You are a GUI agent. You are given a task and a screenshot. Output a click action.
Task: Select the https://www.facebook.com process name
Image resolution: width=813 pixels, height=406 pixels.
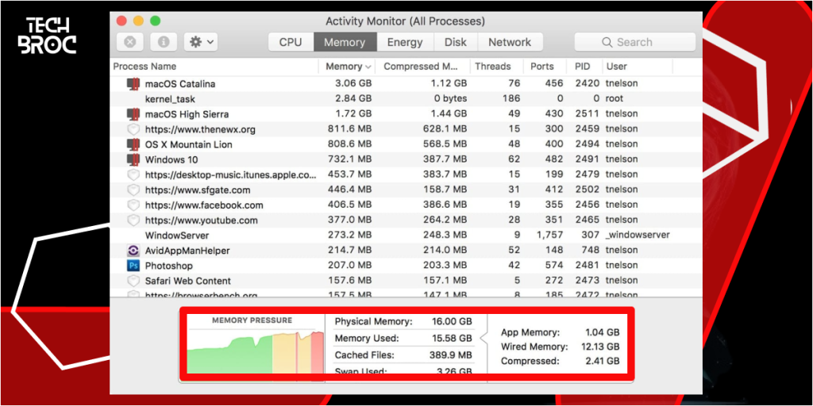point(204,205)
